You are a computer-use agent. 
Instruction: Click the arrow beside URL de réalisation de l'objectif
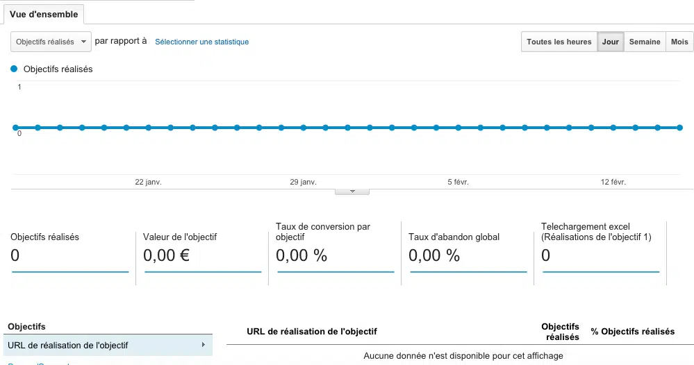(203, 345)
